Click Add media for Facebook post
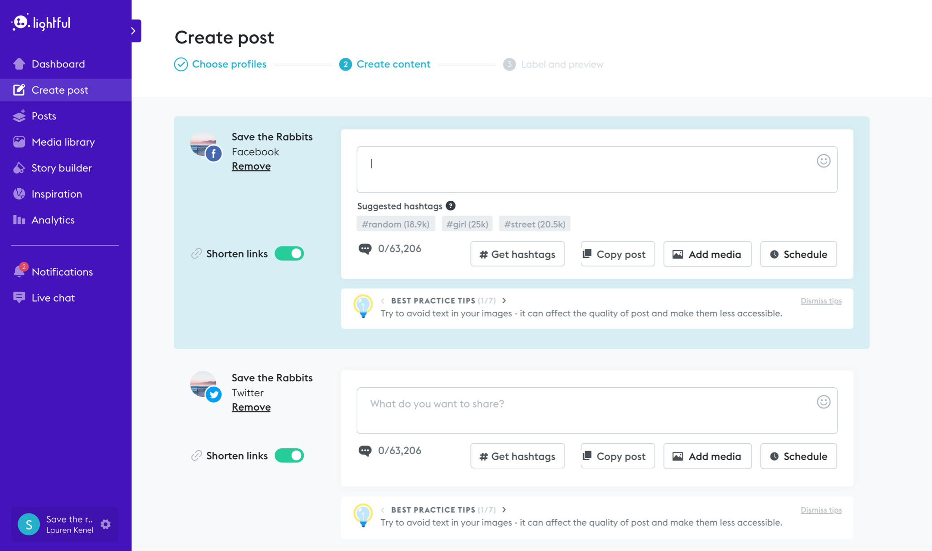This screenshot has height=551, width=932. (707, 254)
